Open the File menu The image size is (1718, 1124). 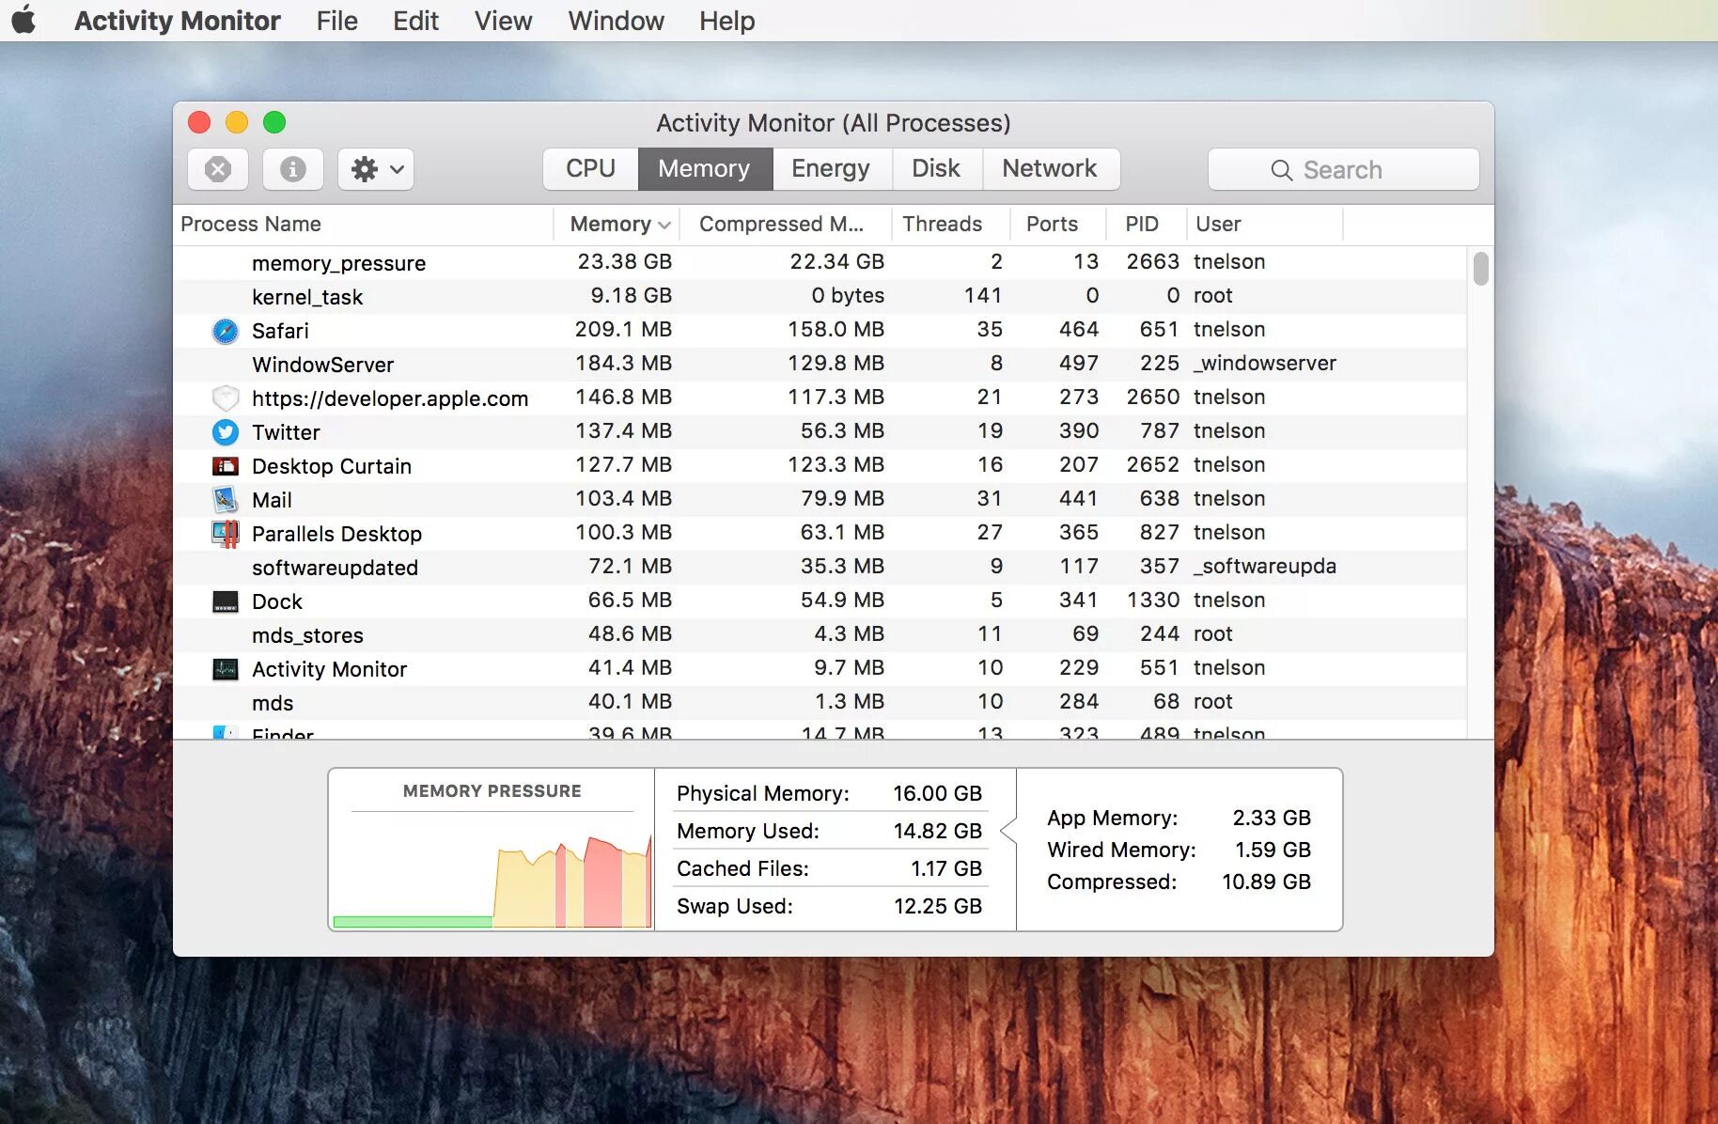[x=337, y=21]
